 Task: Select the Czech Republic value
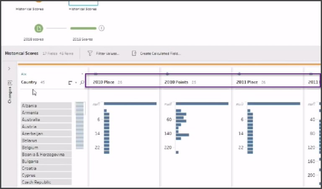coord(46,182)
